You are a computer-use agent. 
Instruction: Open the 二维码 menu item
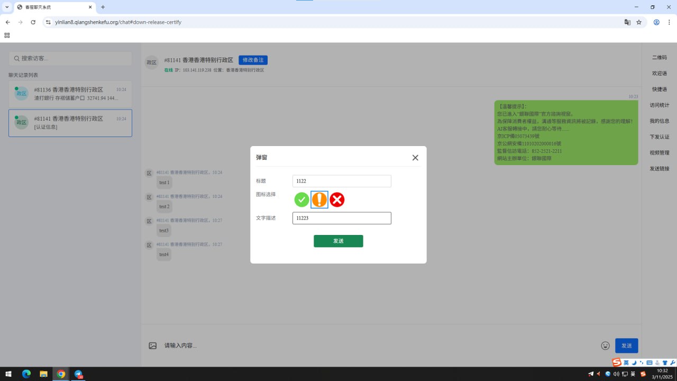(659, 58)
